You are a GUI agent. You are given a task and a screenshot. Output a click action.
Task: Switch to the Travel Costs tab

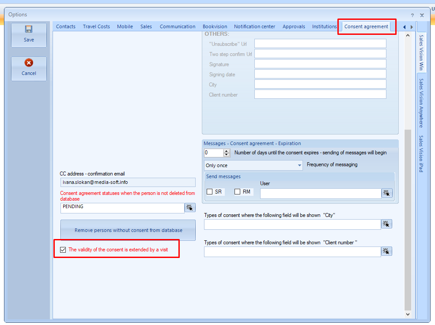point(96,26)
